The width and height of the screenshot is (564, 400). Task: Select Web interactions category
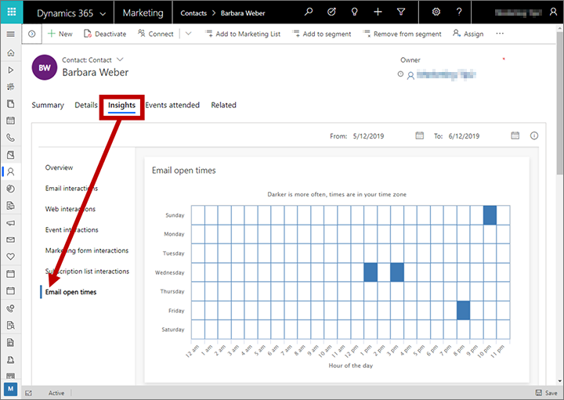point(70,209)
